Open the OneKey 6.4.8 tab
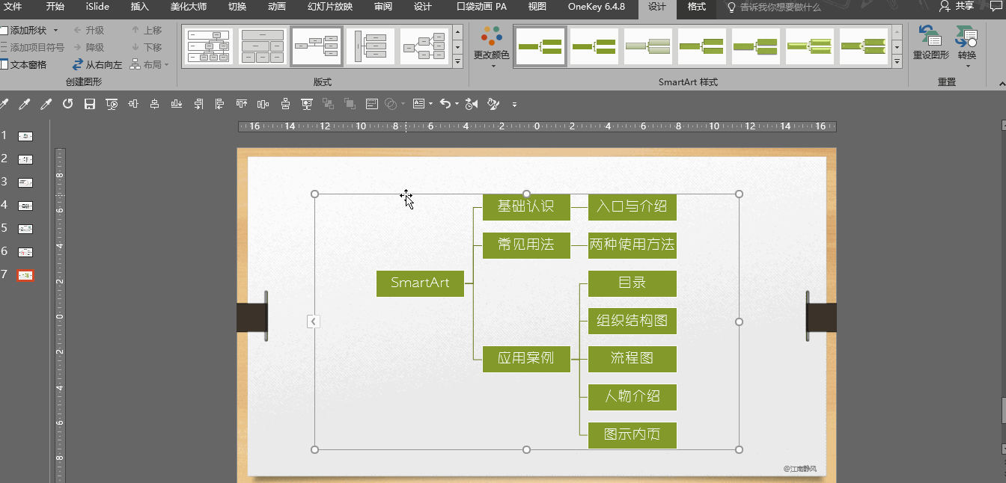The image size is (1006, 483). pyautogui.click(x=596, y=7)
